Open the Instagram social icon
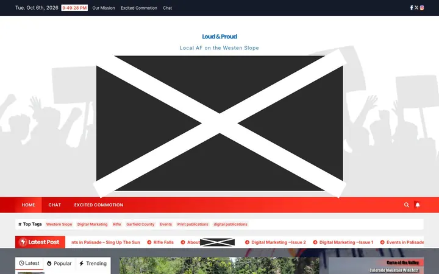This screenshot has height=274, width=439. [422, 8]
